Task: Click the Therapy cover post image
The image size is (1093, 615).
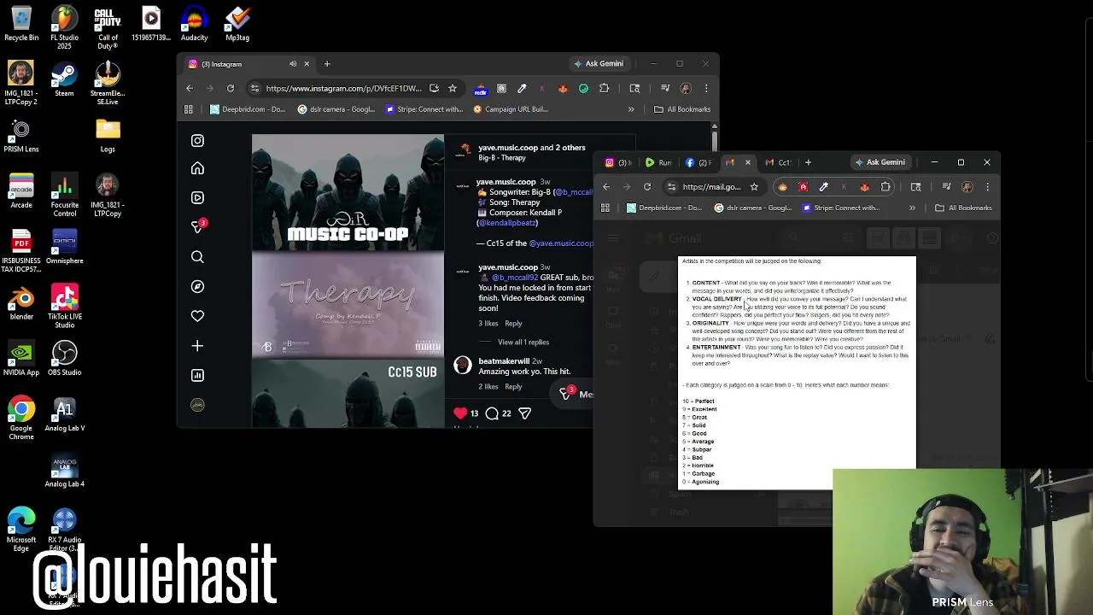Action: click(x=348, y=306)
